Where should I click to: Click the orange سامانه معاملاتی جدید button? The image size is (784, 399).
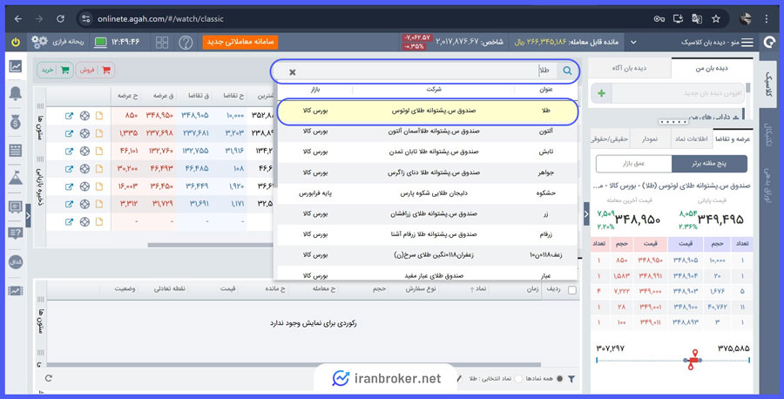(x=240, y=42)
